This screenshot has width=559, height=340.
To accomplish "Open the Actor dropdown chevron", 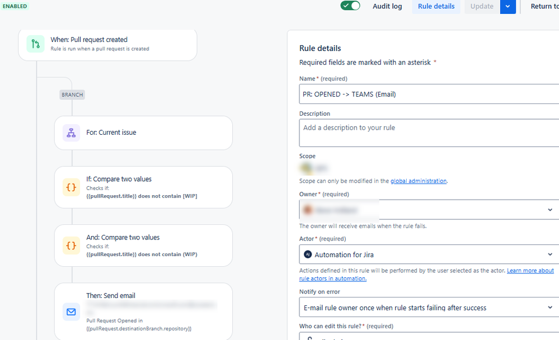I will point(550,254).
